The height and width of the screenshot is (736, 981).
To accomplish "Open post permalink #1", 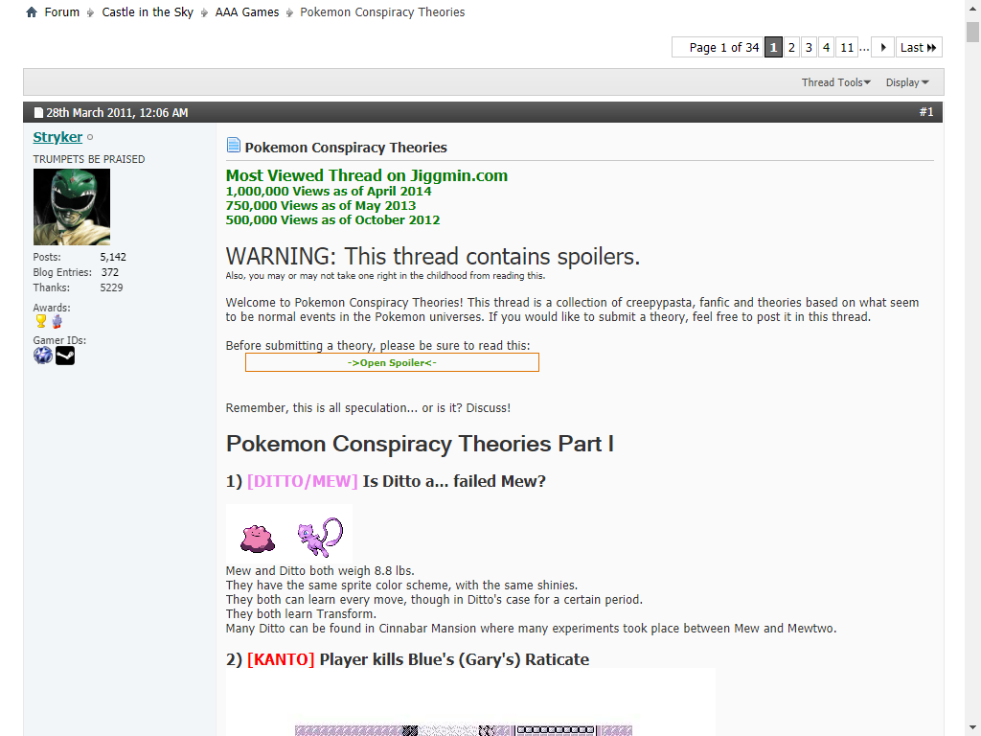I will point(926,112).
